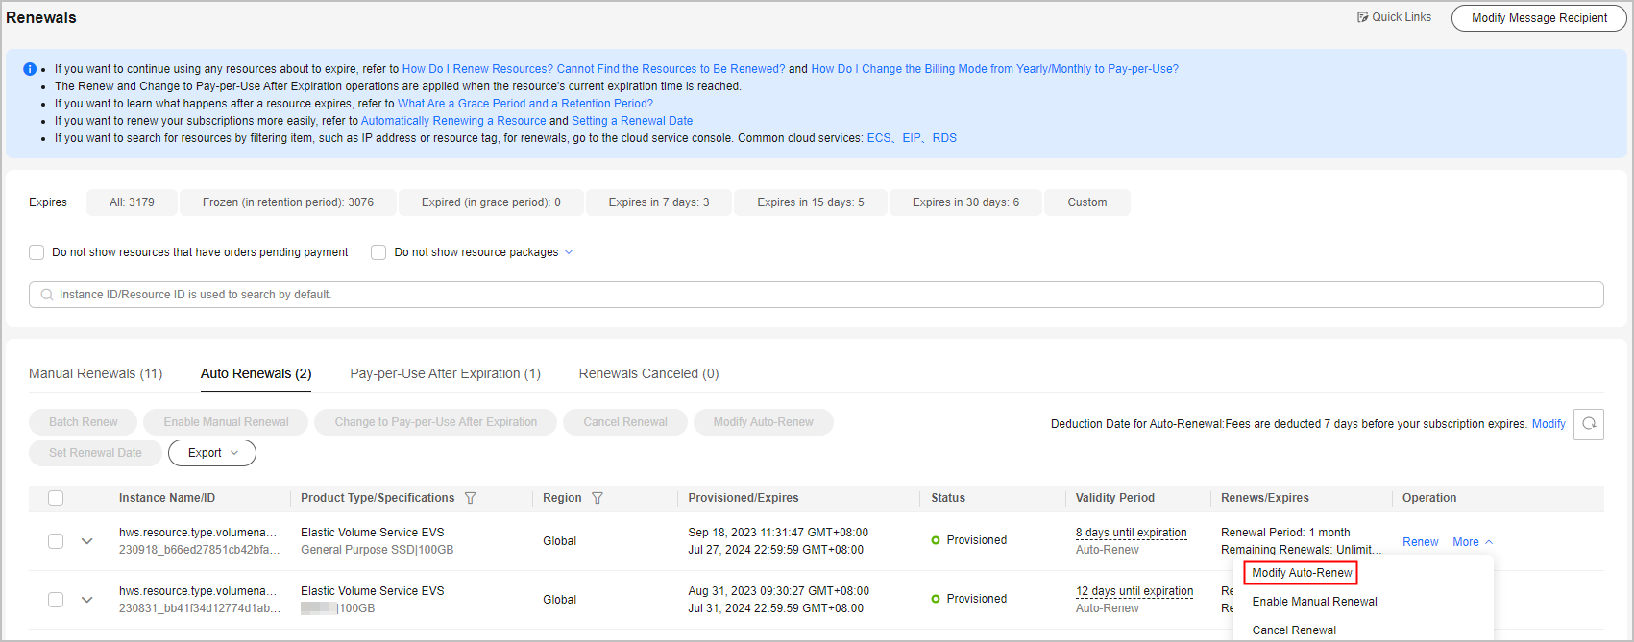
Task: Switch to Manual Renewals tab
Action: coord(95,373)
